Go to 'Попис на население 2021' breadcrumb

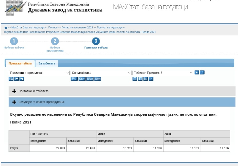(81, 27)
